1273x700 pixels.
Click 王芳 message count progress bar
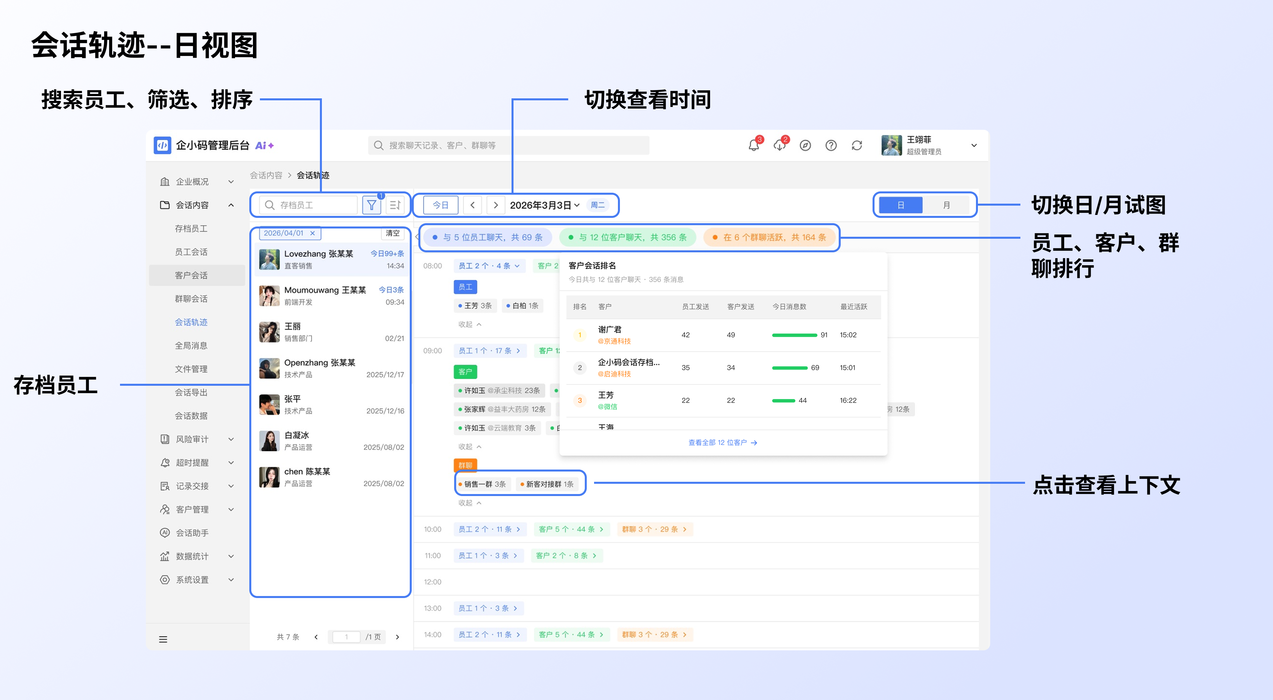tap(783, 400)
